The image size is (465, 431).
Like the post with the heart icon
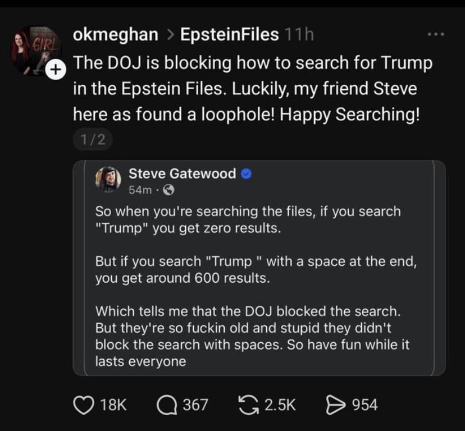pyautogui.click(x=84, y=405)
